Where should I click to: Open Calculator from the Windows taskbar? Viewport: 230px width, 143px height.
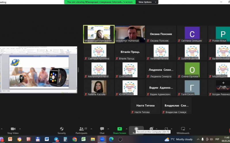(x=65, y=139)
